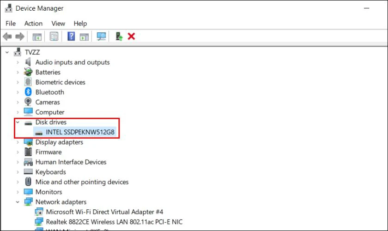
Task: Open the File menu
Action: pyautogui.click(x=11, y=24)
